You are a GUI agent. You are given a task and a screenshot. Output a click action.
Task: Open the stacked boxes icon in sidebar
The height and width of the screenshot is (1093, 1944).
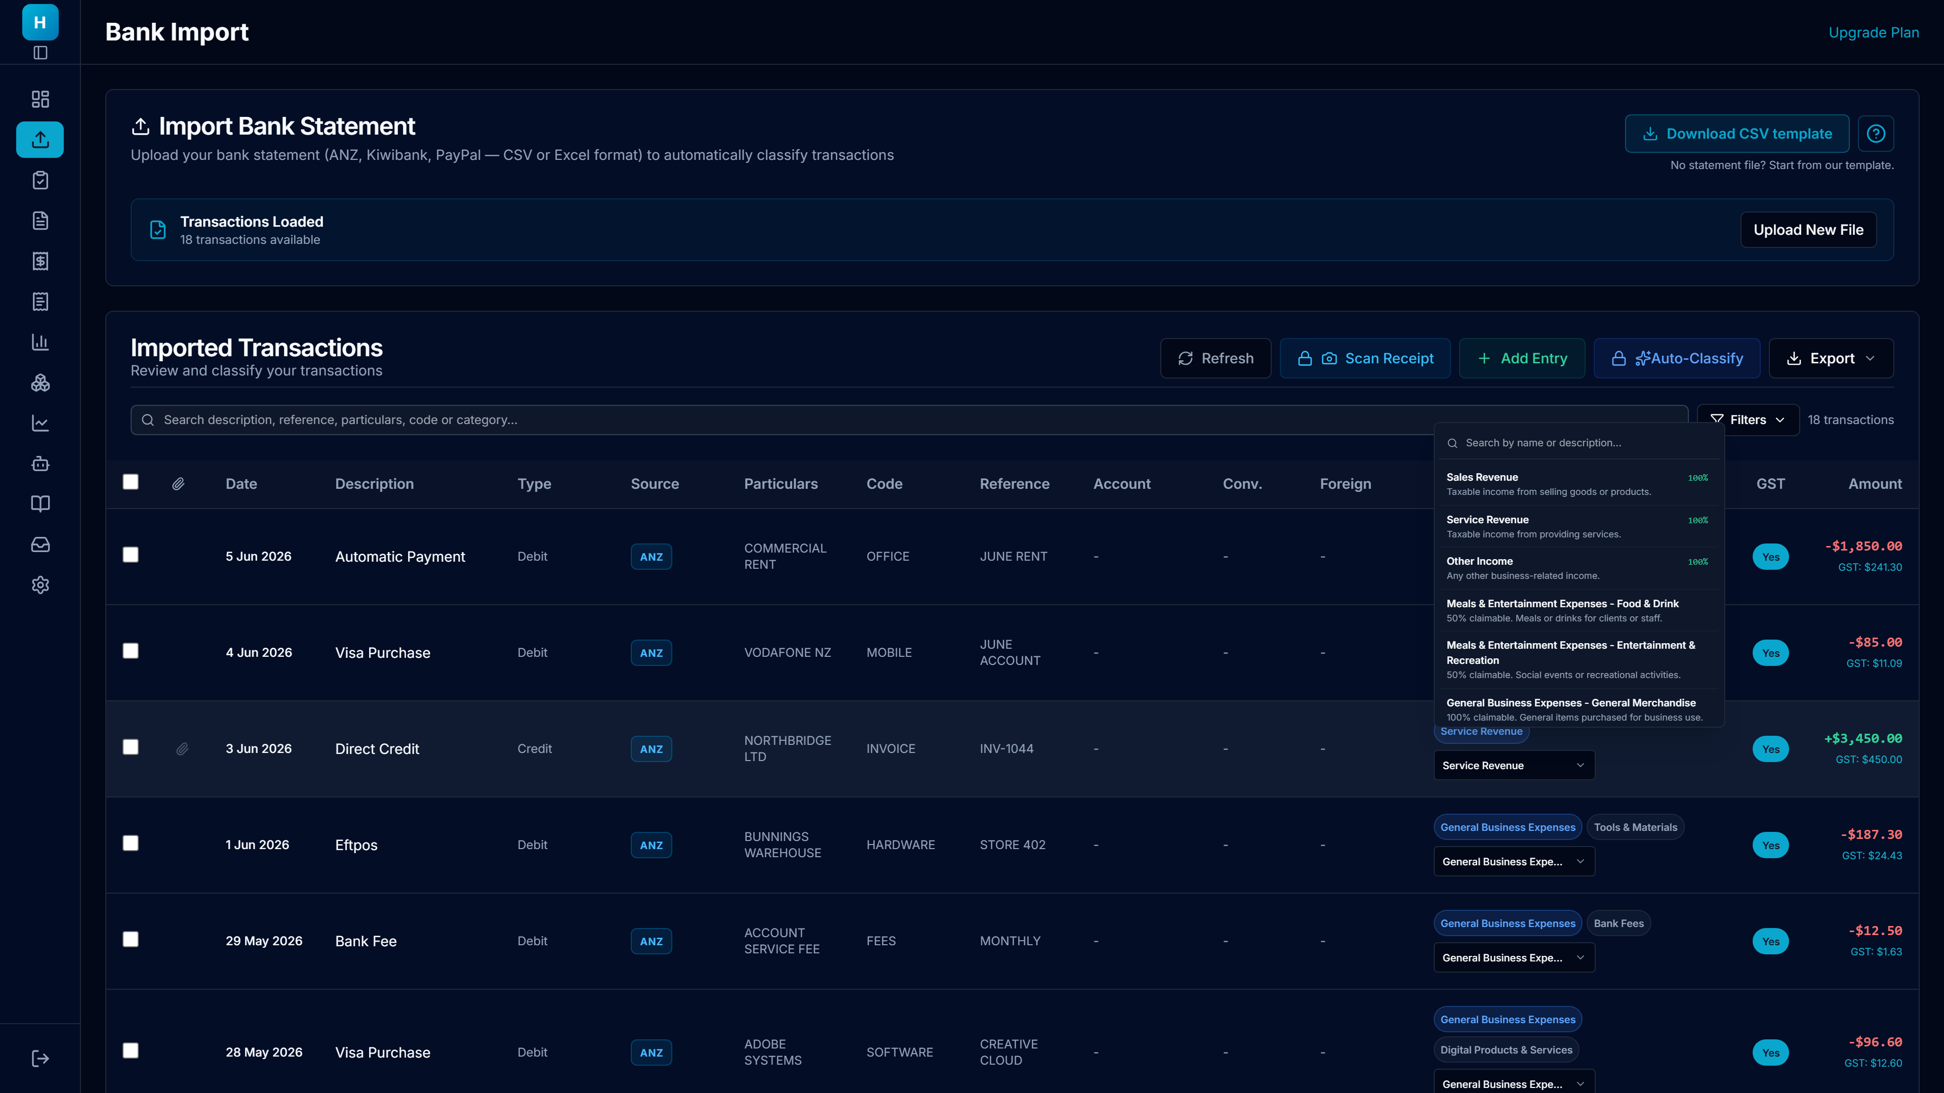pyautogui.click(x=40, y=383)
